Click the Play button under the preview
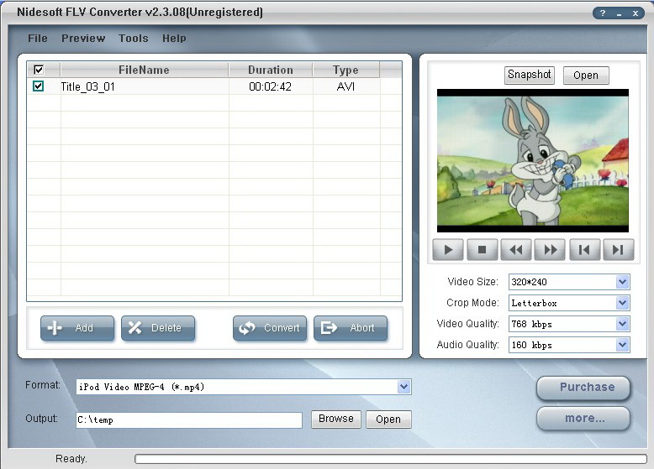Image resolution: width=654 pixels, height=469 pixels. coord(448,250)
